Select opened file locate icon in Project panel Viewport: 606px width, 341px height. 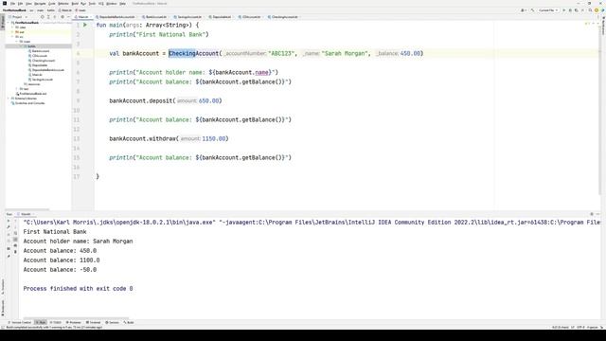click(x=42, y=17)
